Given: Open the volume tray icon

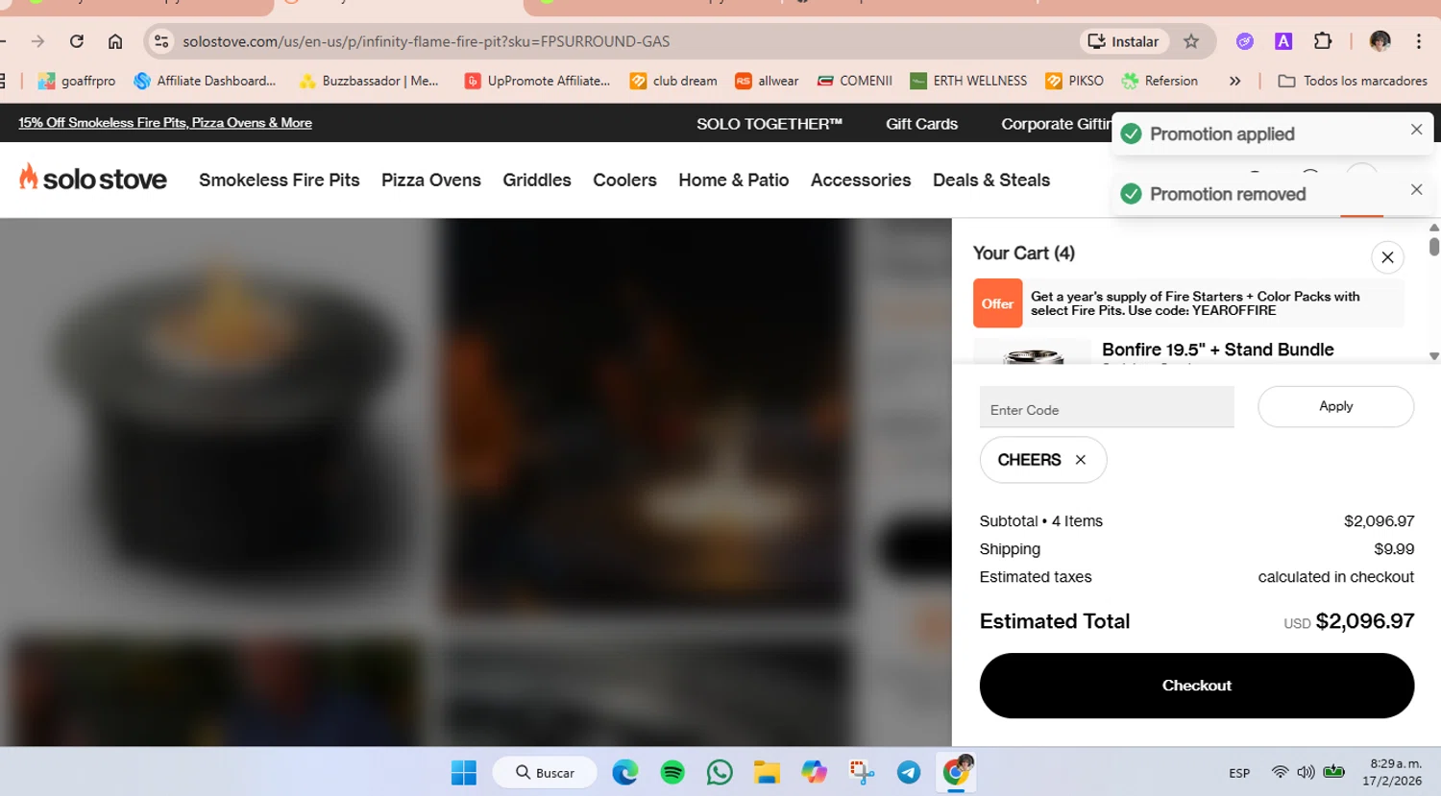Looking at the screenshot, I should pos(1306,772).
